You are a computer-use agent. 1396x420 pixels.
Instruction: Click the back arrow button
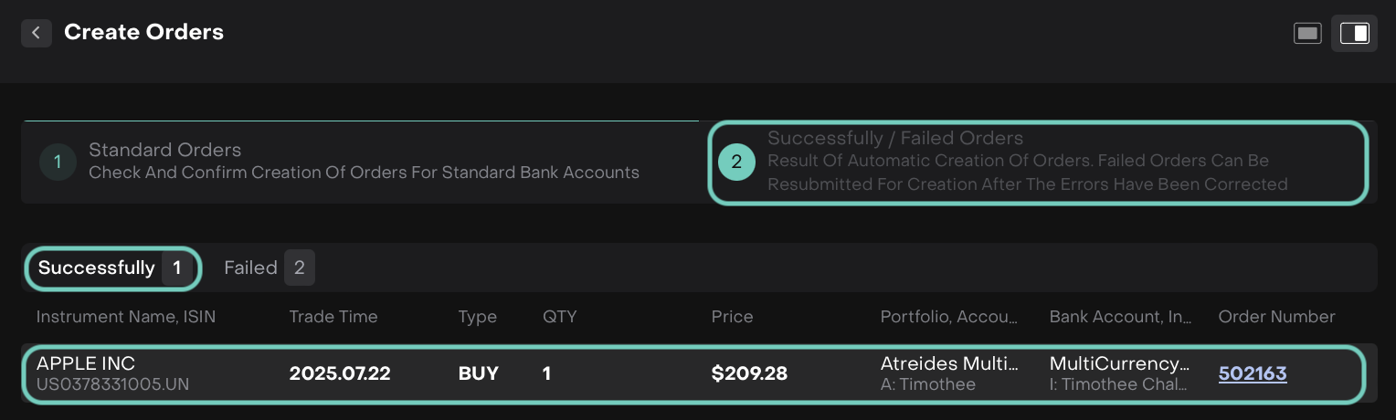click(36, 33)
